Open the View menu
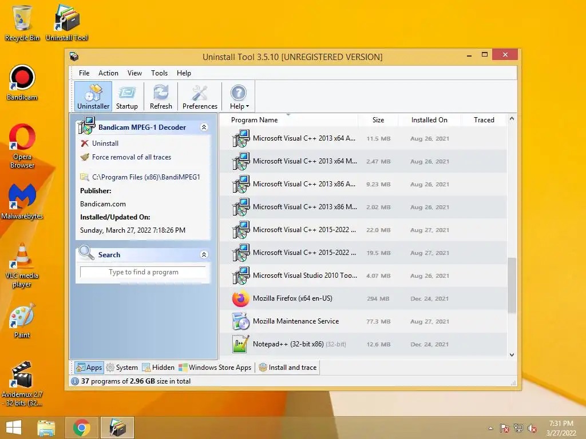The height and width of the screenshot is (439, 586). (x=134, y=73)
